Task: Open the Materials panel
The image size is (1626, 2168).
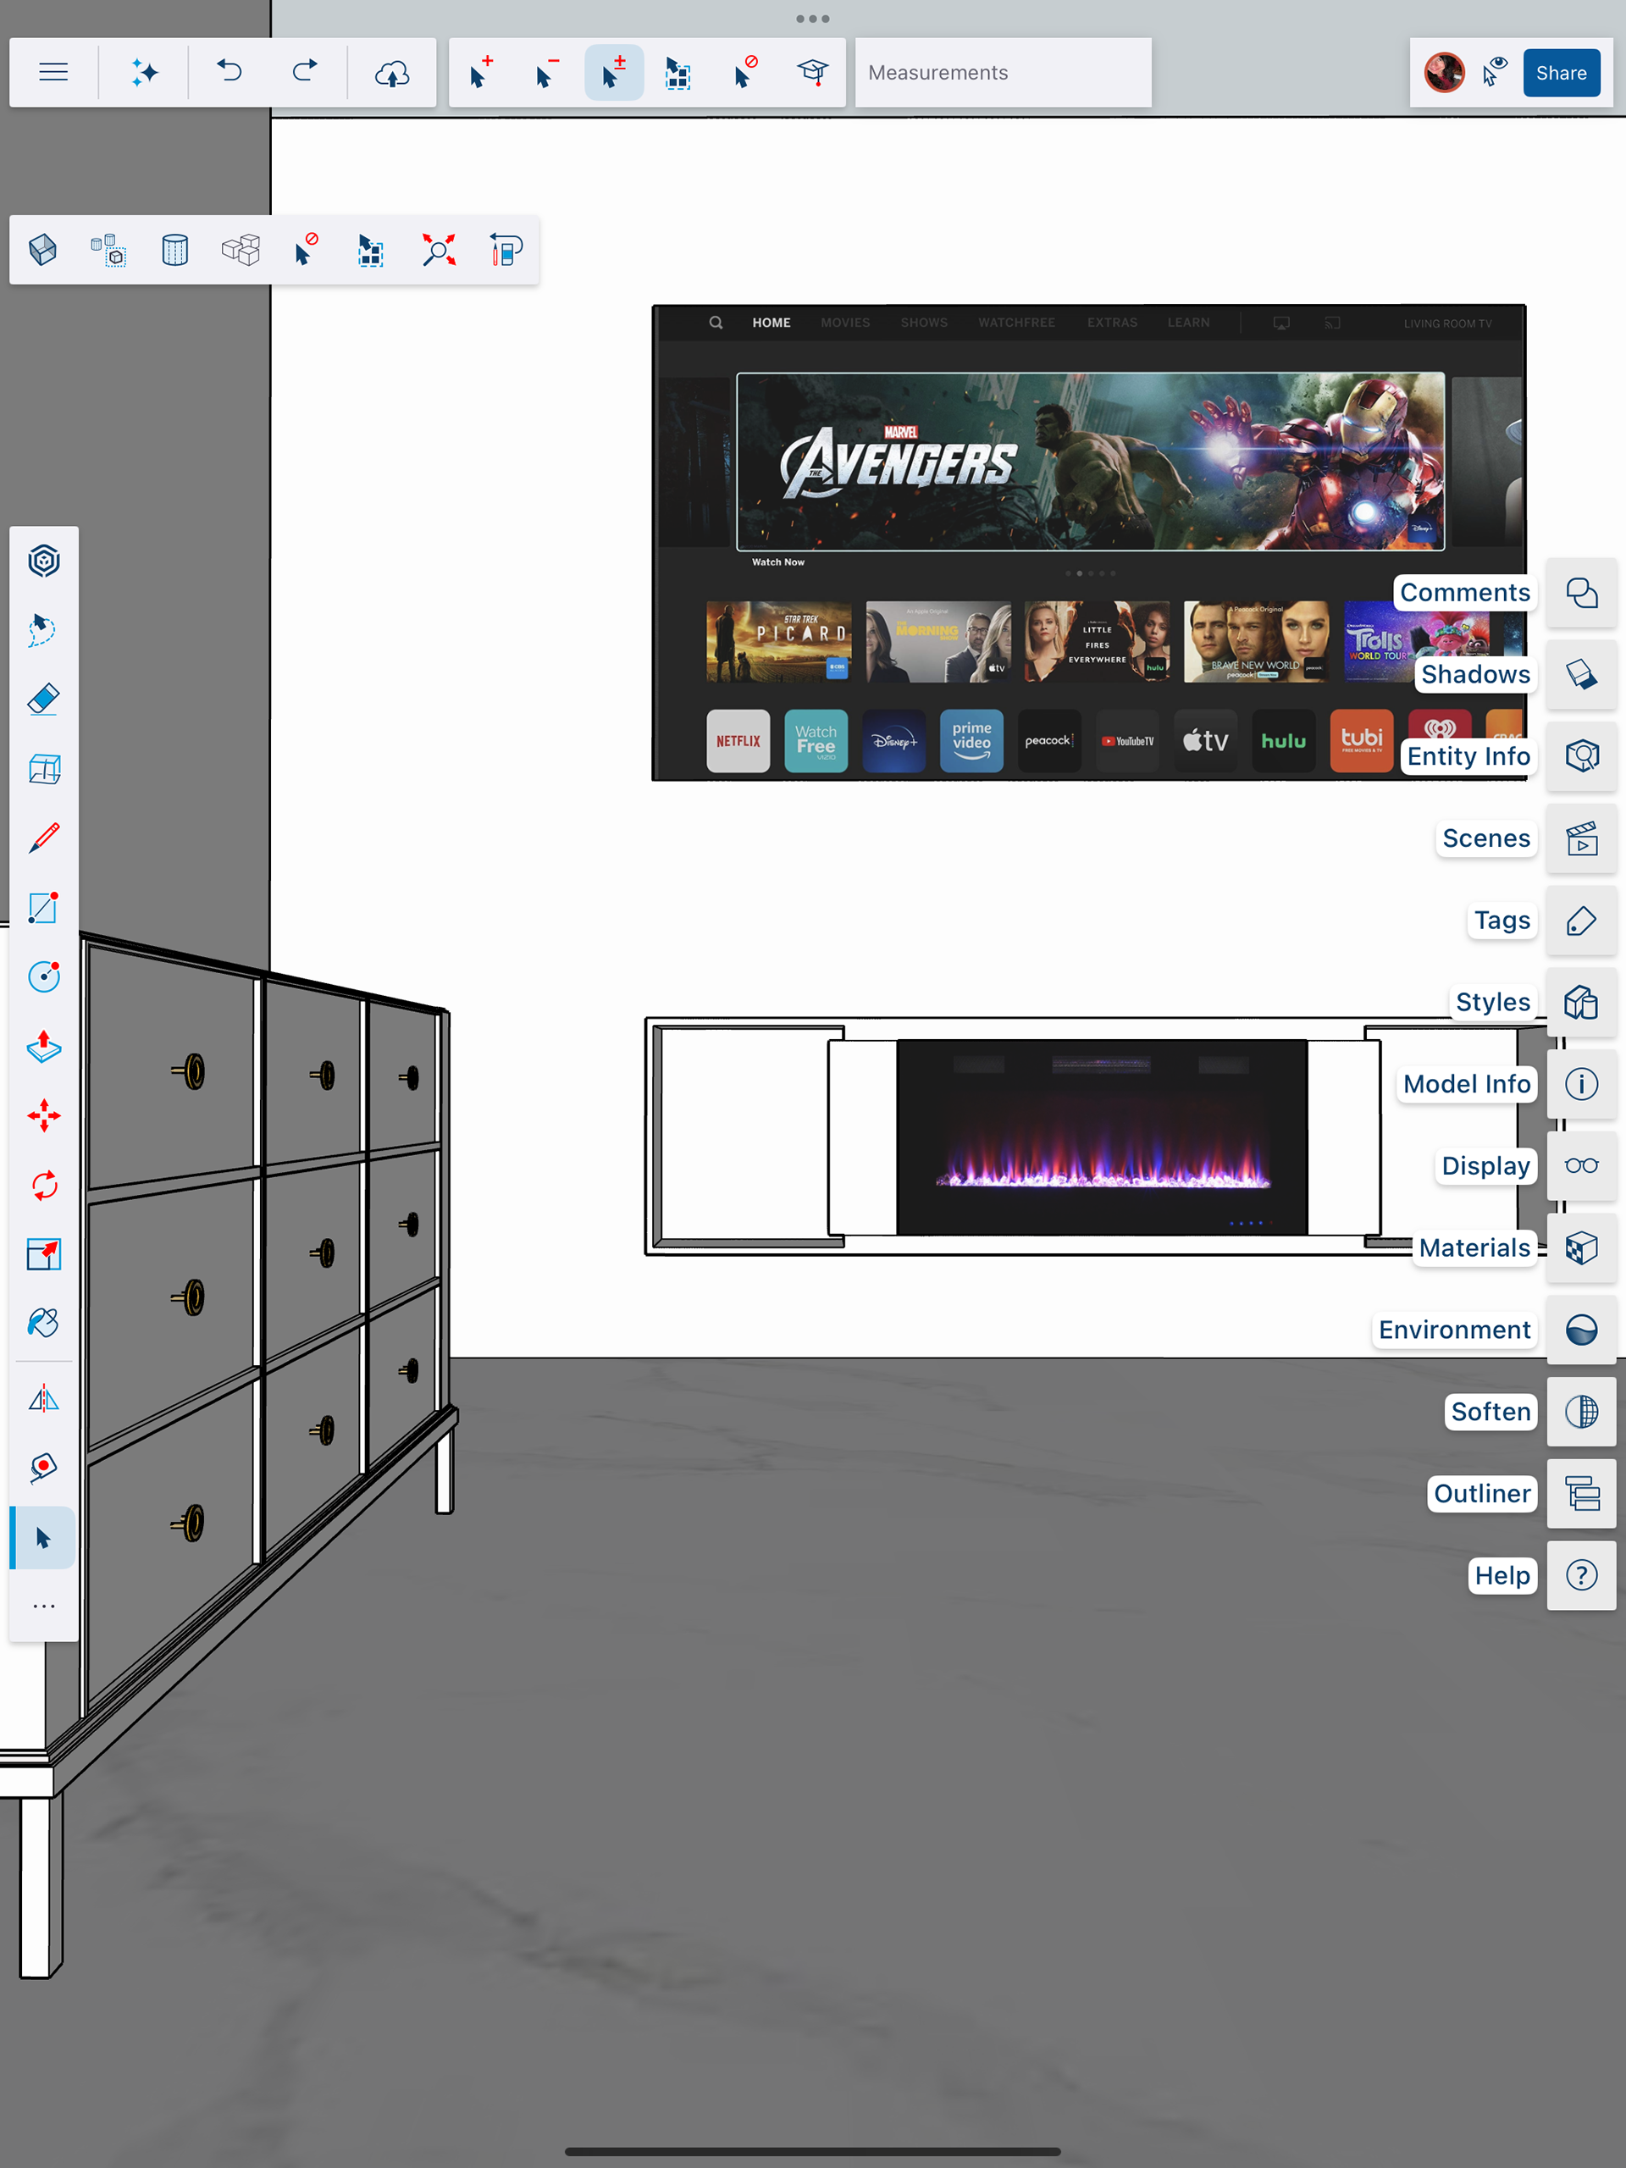Action: (1581, 1247)
